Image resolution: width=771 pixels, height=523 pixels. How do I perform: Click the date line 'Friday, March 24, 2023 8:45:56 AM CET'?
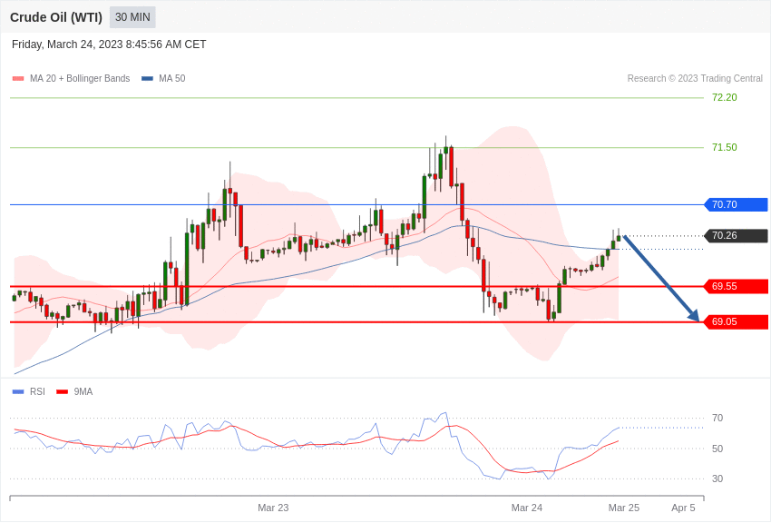tap(109, 44)
